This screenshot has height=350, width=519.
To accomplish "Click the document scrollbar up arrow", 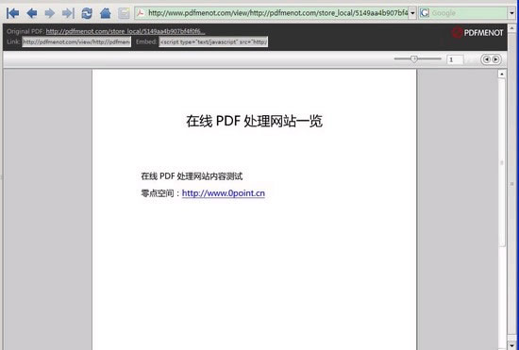I will tap(502, 74).
